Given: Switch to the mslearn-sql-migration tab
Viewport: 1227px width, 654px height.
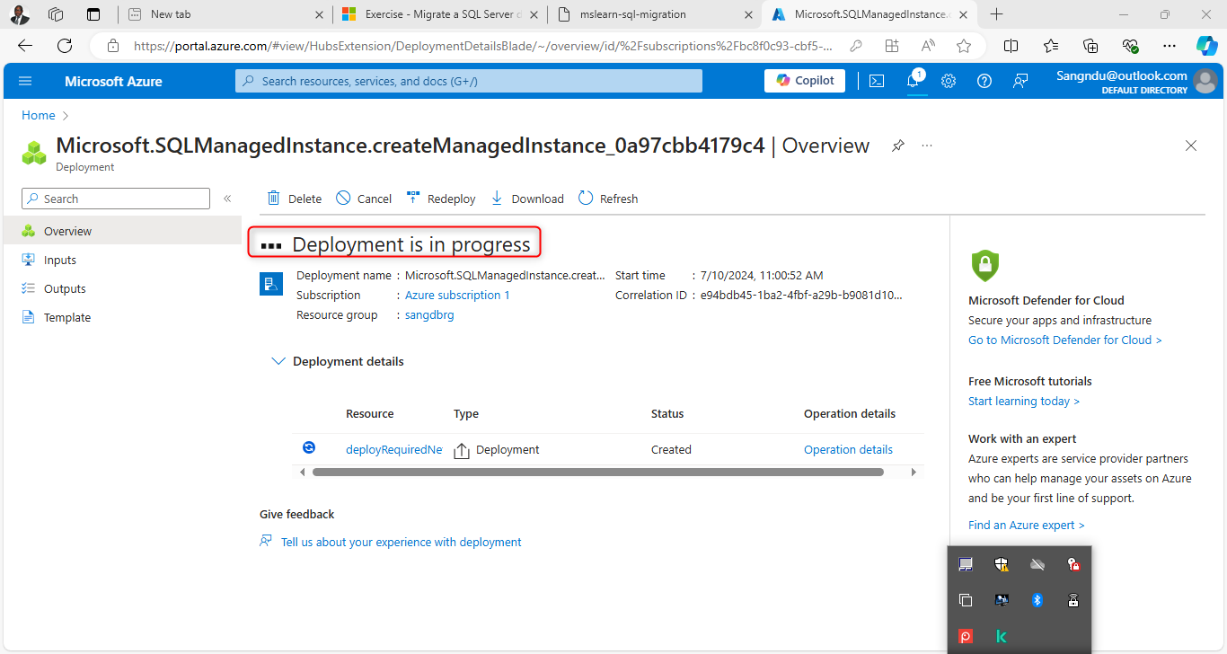Looking at the screenshot, I should [x=654, y=14].
